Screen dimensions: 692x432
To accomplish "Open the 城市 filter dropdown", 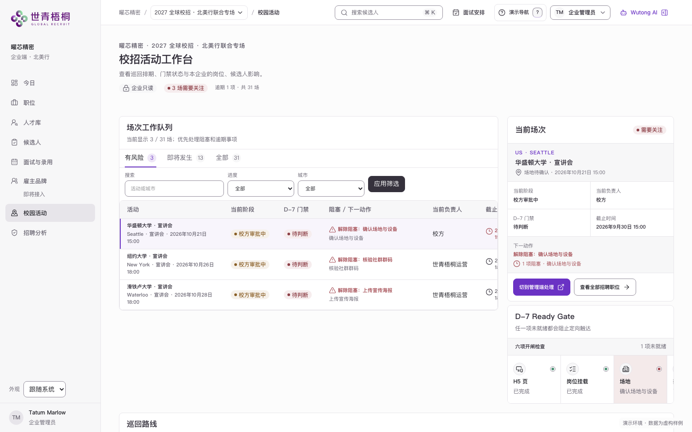I will click(x=331, y=189).
